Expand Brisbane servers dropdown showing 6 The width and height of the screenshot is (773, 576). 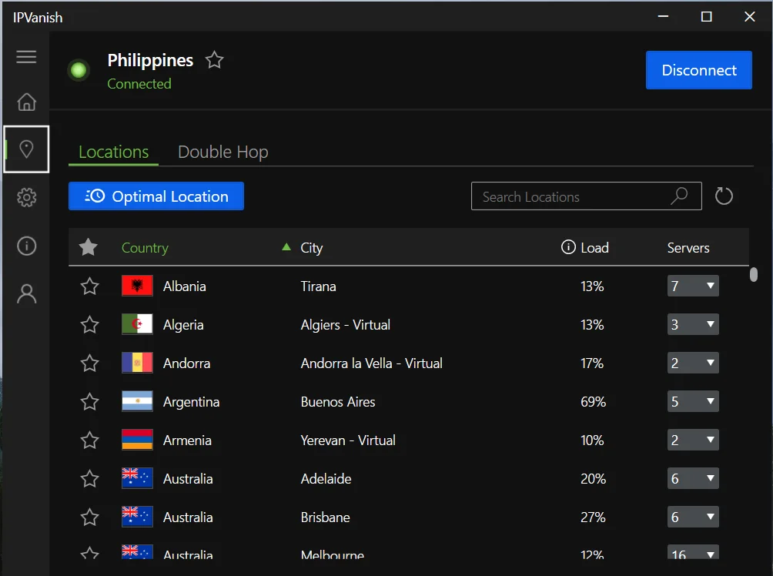point(693,517)
